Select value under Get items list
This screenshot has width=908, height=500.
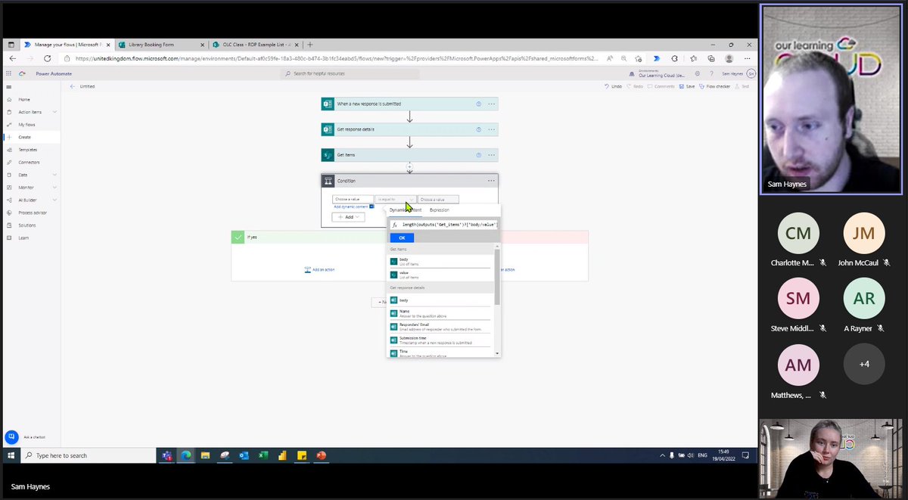click(440, 275)
